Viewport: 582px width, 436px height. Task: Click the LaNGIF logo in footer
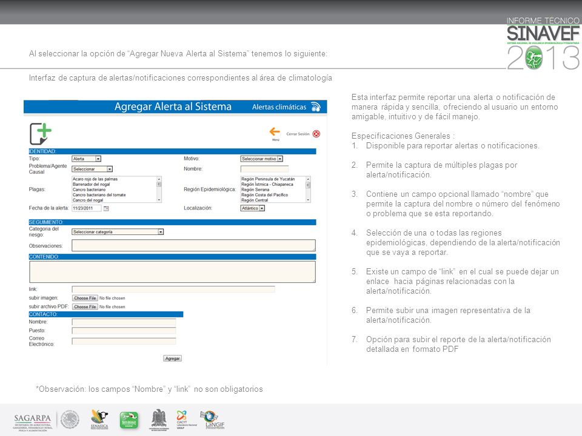click(212, 420)
